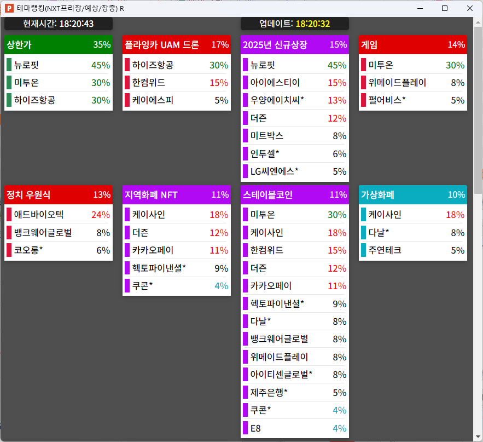Image resolution: width=483 pixels, height=442 pixels.
Task: Click the scrollbar up arrow
Action: point(478,22)
